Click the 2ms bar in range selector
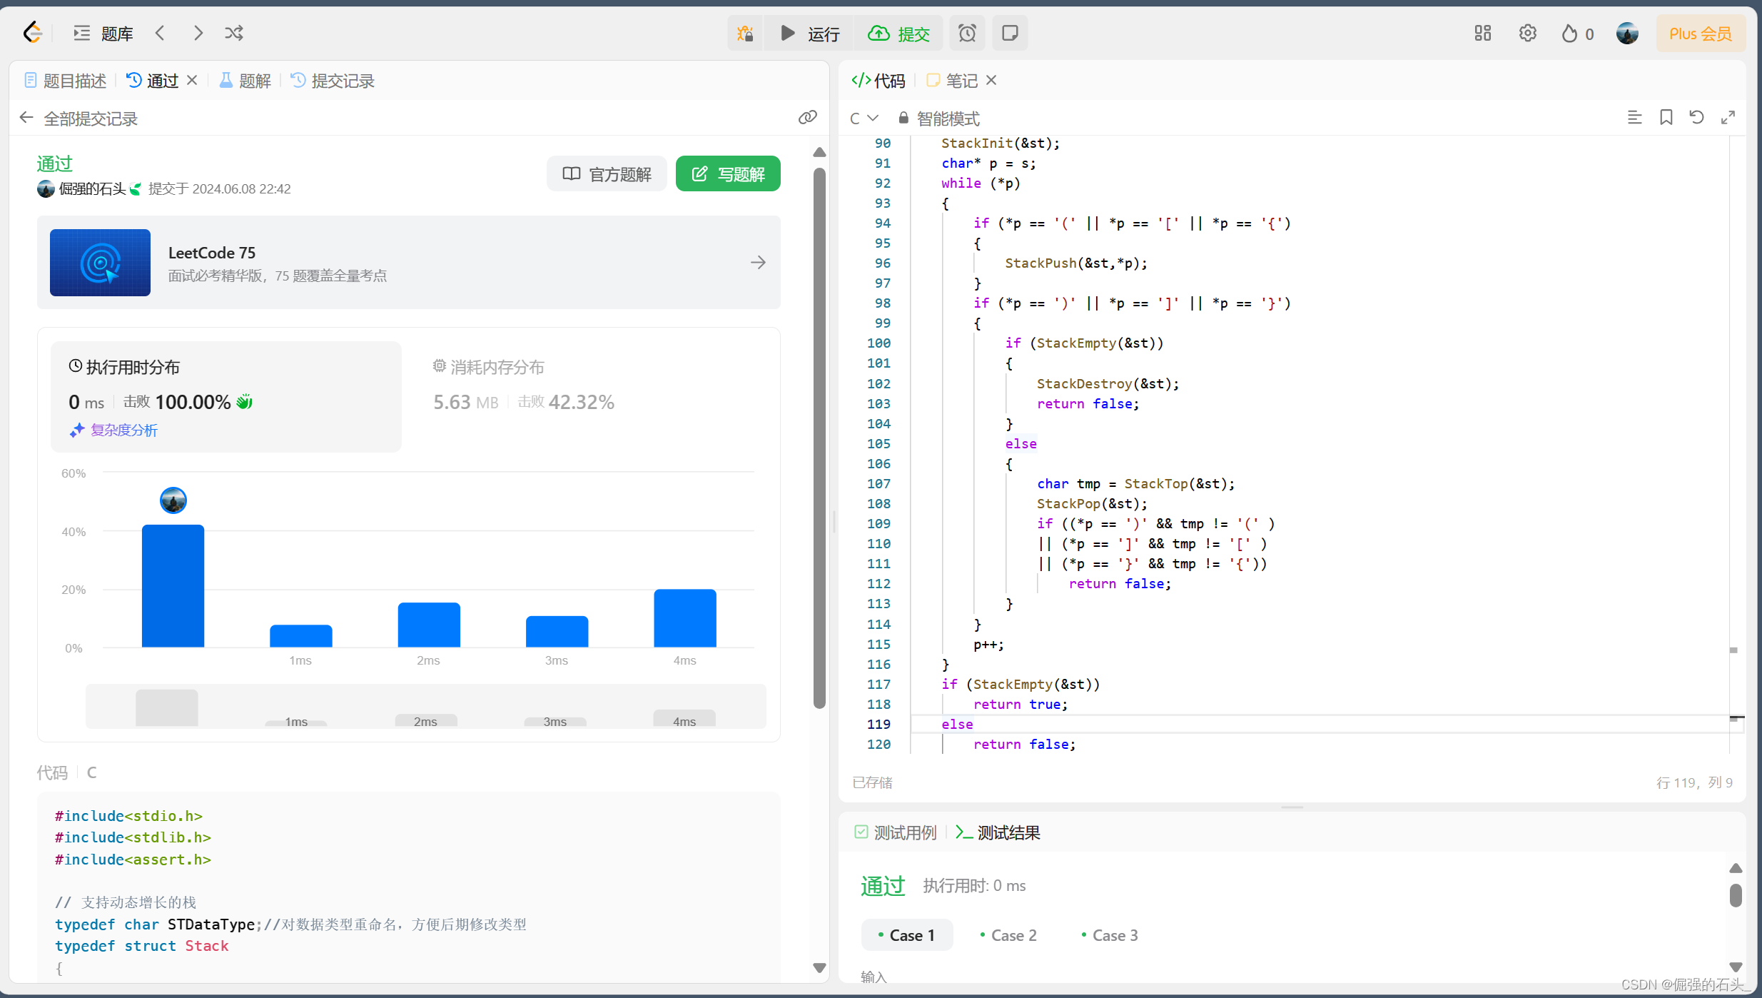 (425, 720)
